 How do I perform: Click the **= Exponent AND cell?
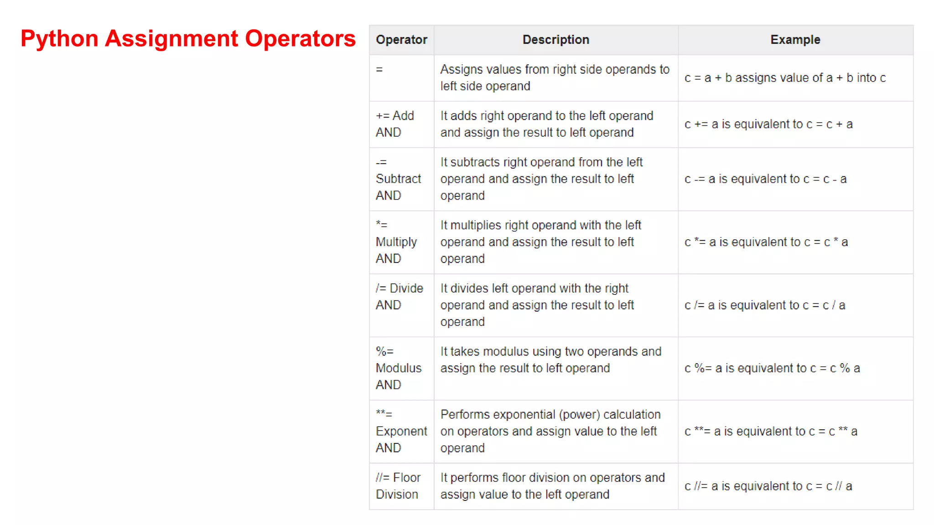click(401, 431)
